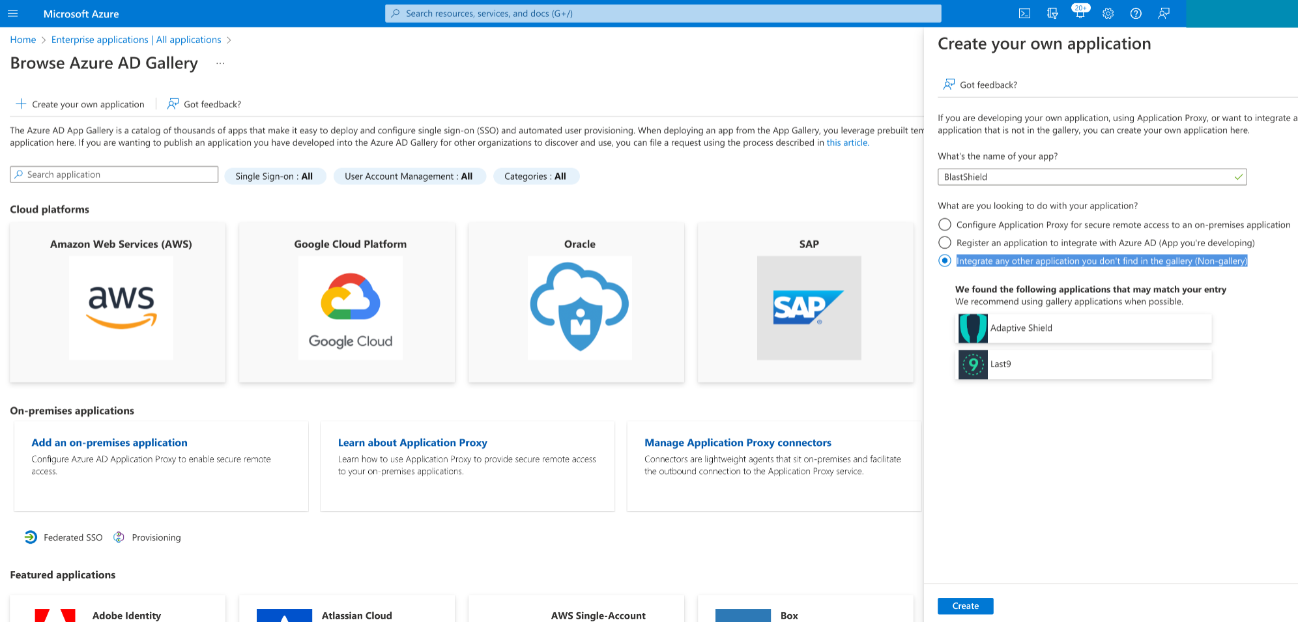Open the Categories filter dropdown
The width and height of the screenshot is (1298, 622).
pos(536,176)
